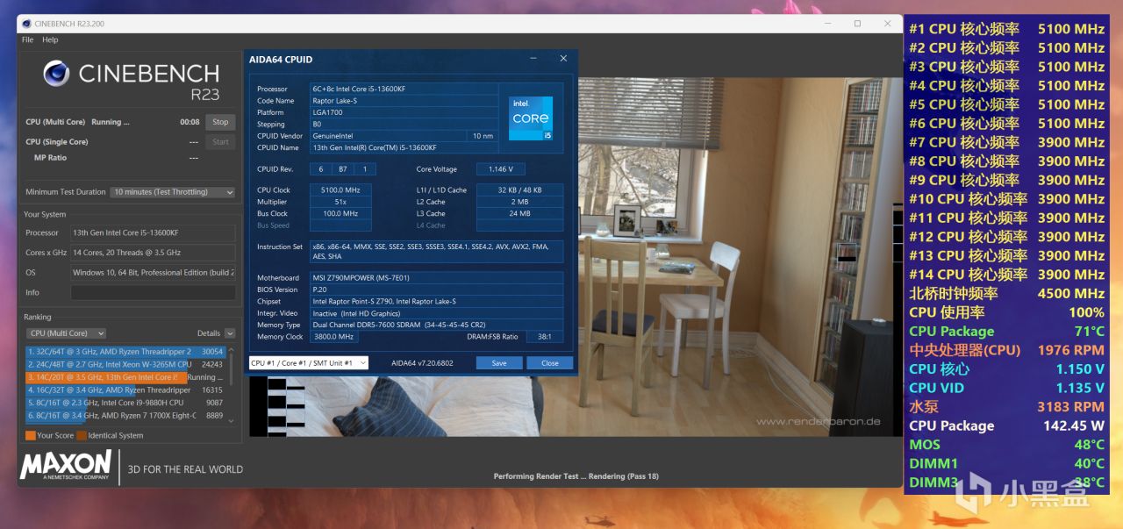Click the CPU 使用率 100% row

click(1006, 312)
